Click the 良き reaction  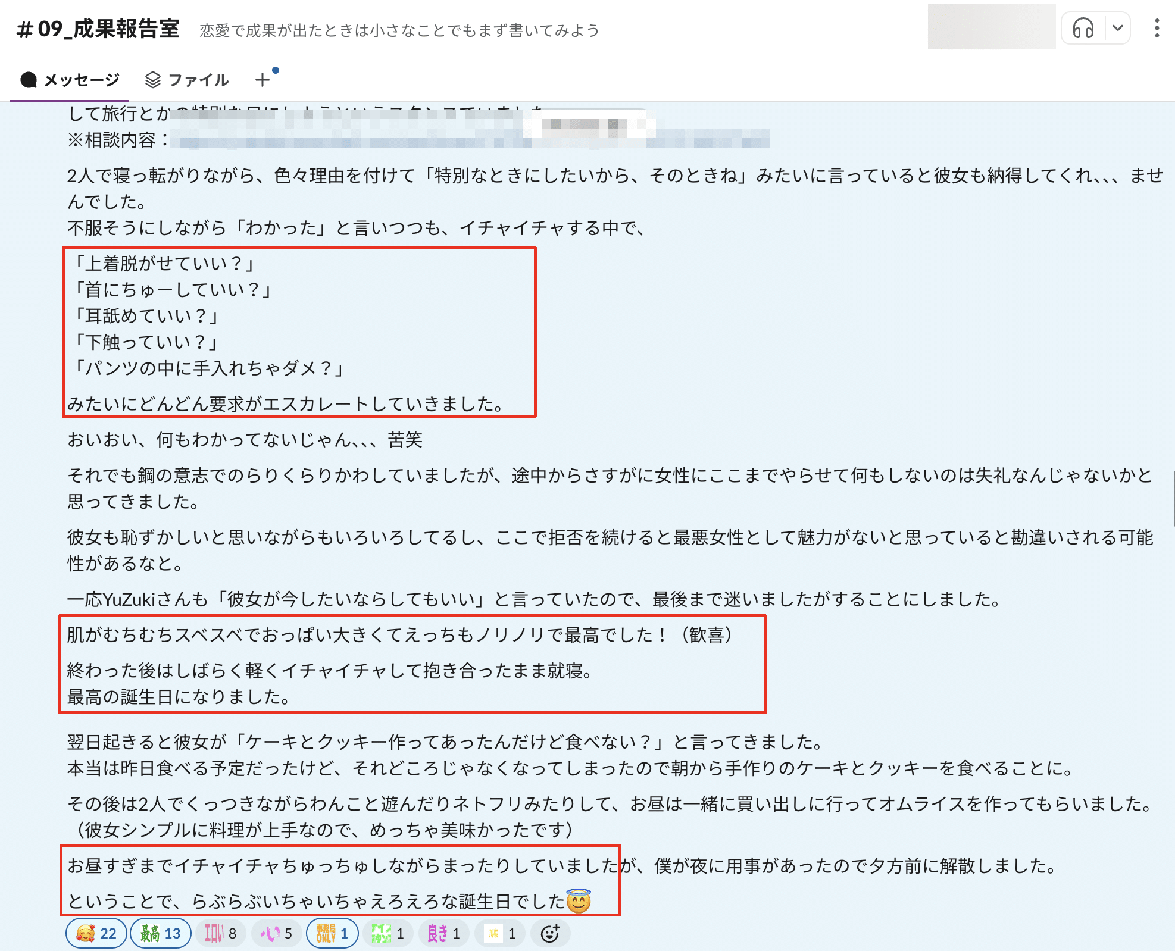(x=444, y=933)
